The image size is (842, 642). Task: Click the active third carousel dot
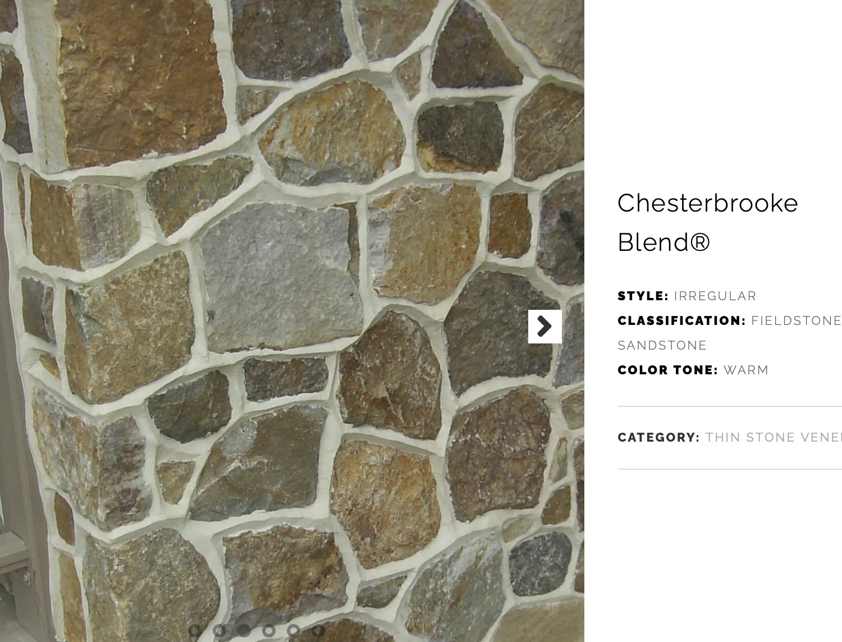tap(244, 631)
